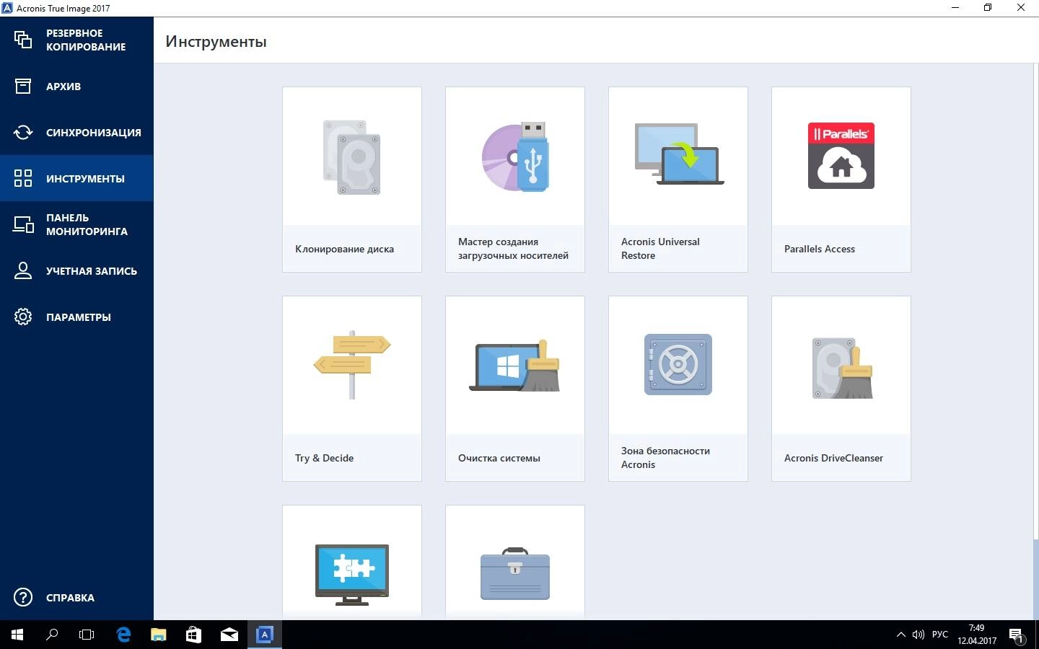Open system cleanup laptop brush icon
1039x649 pixels.
[515, 366]
